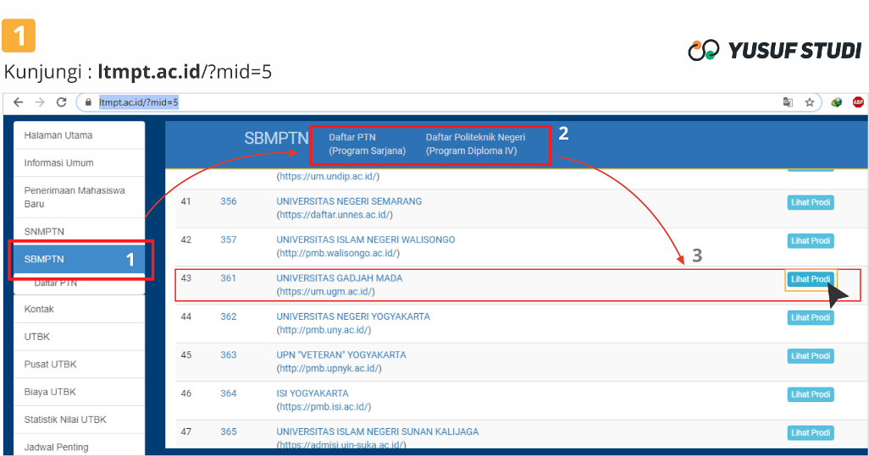Open UNIVERSITAS GADJAH MADA link
This screenshot has height=456, width=869.
pyautogui.click(x=339, y=277)
